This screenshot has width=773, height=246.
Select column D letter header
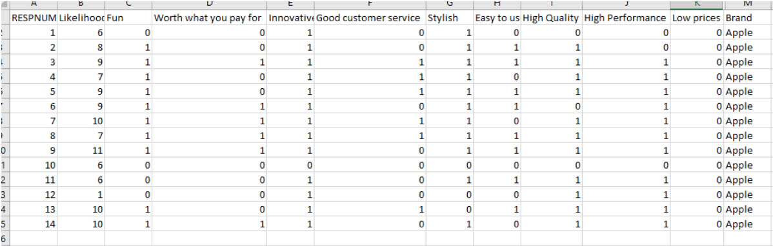click(x=209, y=5)
